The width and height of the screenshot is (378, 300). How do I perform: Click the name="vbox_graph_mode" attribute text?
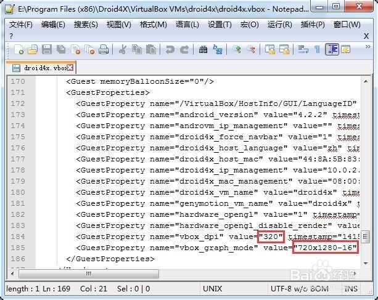click(204, 248)
